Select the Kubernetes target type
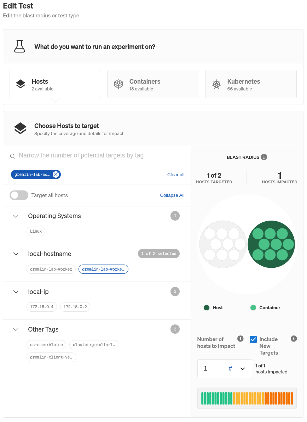 tap(251, 84)
